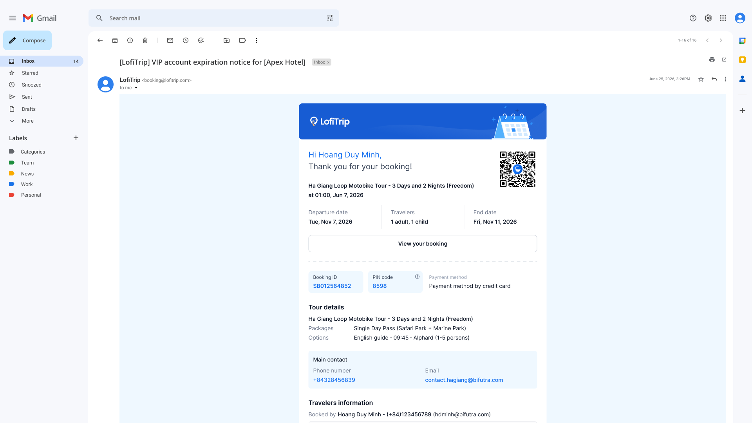Delete this email with trash icon
This screenshot has width=752, height=423.
145,40
